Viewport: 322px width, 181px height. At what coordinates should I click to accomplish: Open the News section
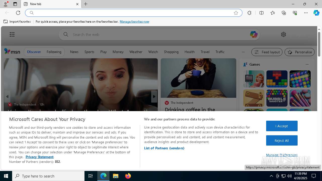[x=74, y=52]
